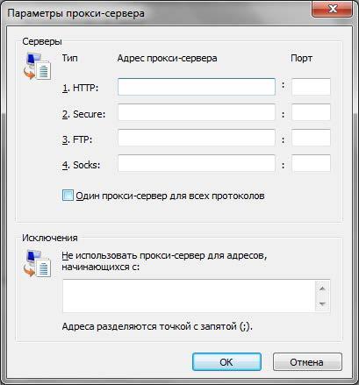
Task: Click the '4. Socks:' label
Action: pos(81,165)
